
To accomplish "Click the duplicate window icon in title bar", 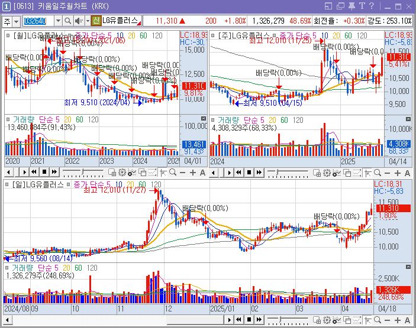I will click(340, 6).
